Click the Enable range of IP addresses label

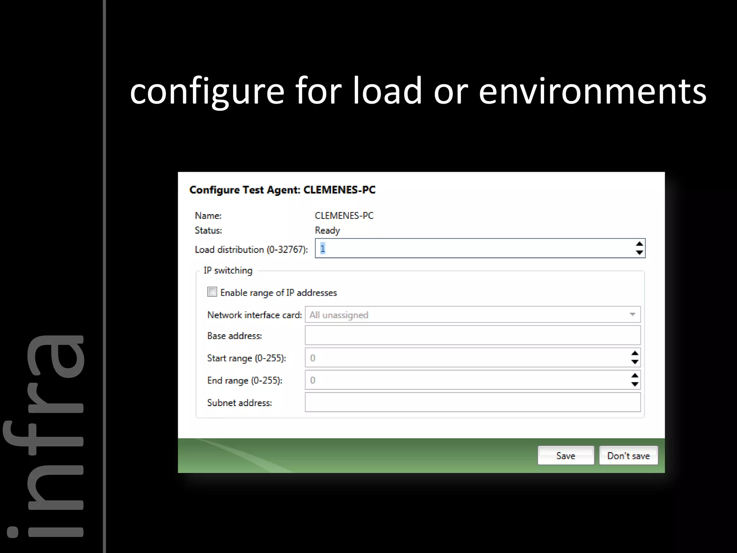click(x=279, y=293)
